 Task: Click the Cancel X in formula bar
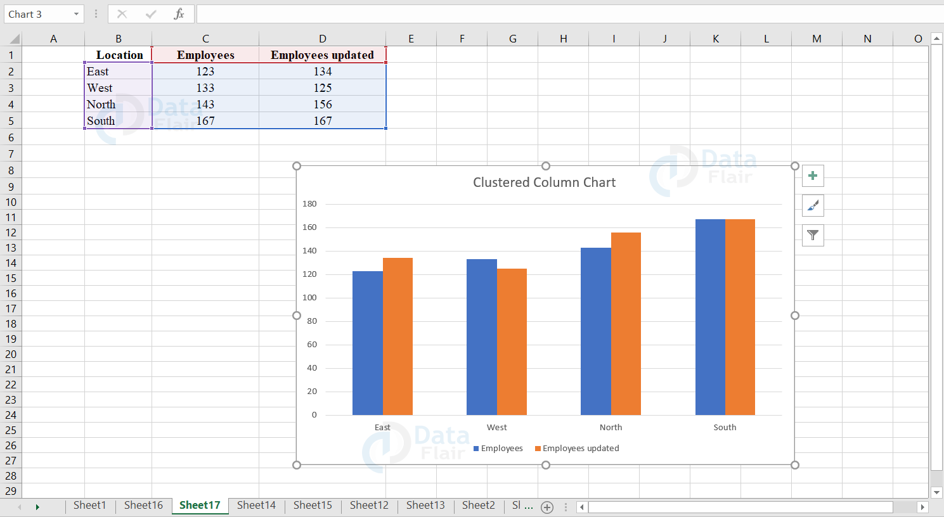pyautogui.click(x=122, y=13)
